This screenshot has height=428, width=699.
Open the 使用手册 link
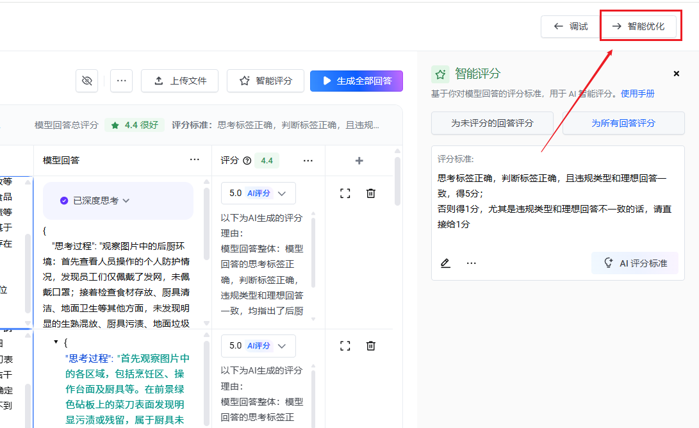637,94
